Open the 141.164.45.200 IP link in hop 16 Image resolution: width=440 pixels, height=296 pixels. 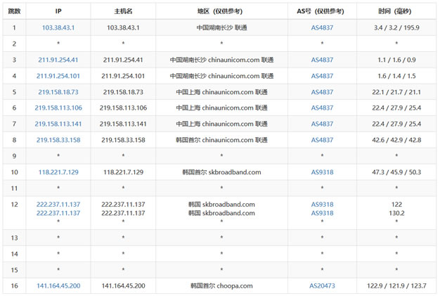[x=58, y=286]
